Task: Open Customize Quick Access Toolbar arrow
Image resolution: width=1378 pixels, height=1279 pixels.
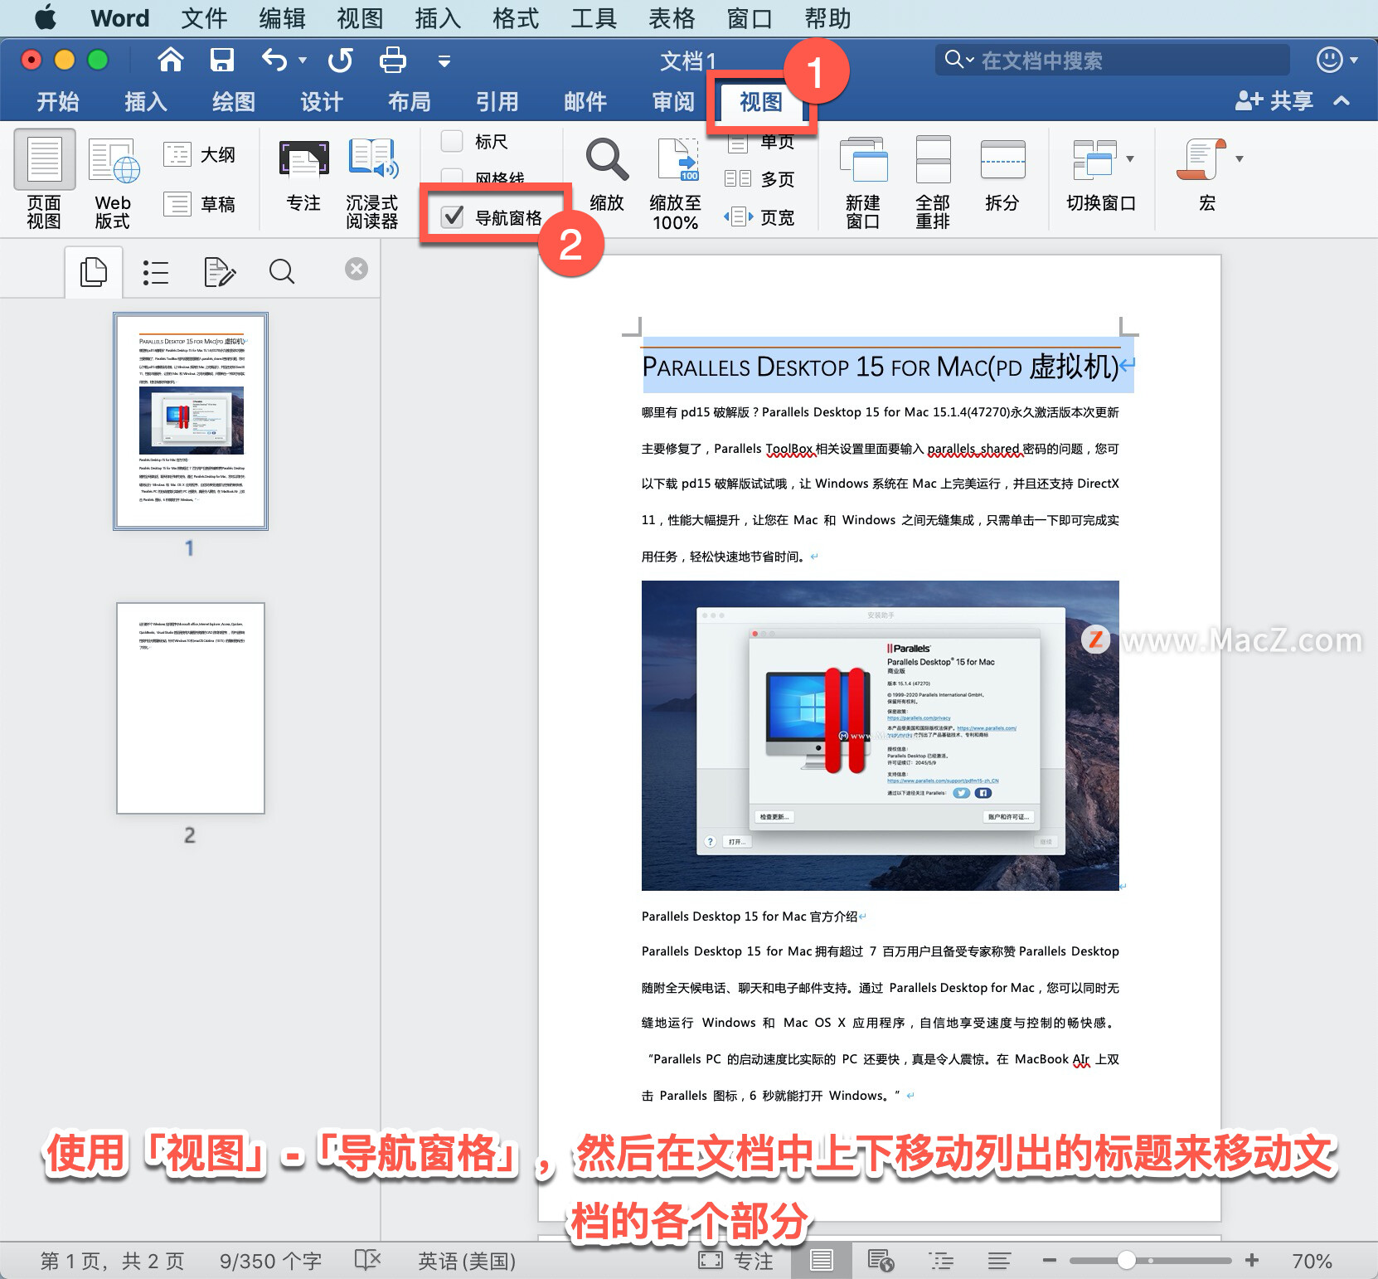Action: click(444, 61)
